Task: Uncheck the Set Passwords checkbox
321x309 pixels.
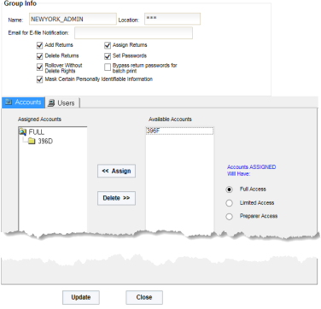Action: (108, 56)
